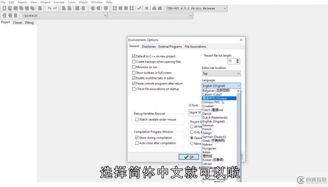Click the Debug tab in the project panel

click(29, 22)
